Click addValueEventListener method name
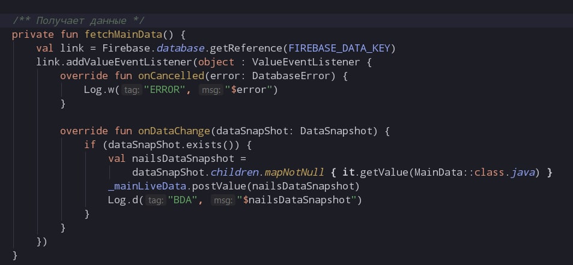This screenshot has height=265, width=573. tap(129, 62)
